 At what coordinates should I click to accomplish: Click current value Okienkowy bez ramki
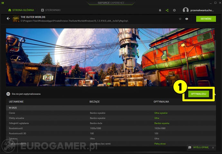point(100,144)
